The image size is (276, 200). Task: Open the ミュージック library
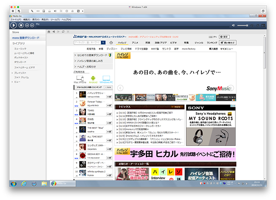(20, 49)
